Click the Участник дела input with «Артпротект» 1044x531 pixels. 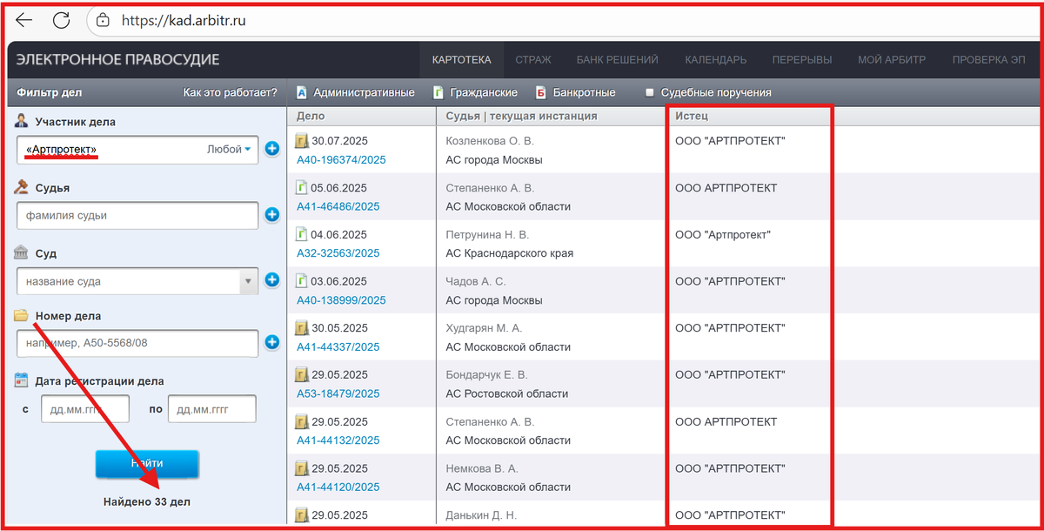pyautogui.click(x=137, y=150)
